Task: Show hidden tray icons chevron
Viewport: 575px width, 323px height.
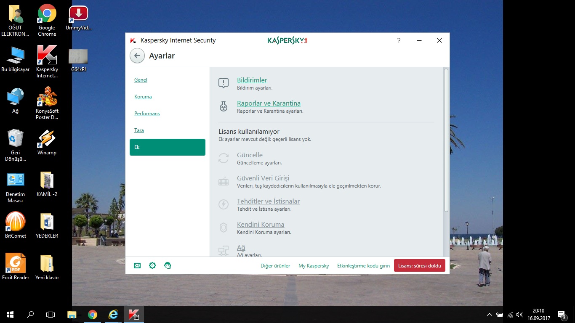Action: [x=490, y=315]
